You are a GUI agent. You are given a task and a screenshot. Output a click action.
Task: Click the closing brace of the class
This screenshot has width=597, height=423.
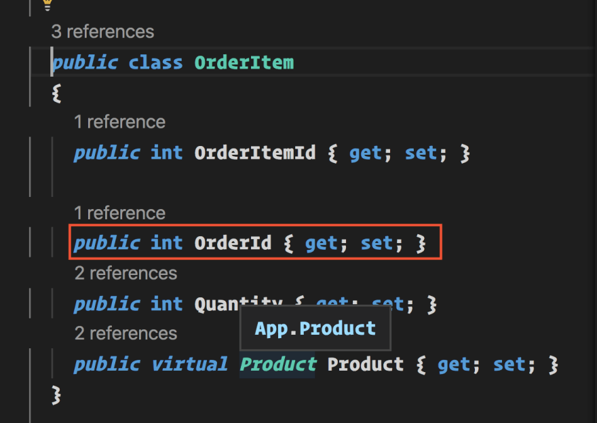point(56,394)
